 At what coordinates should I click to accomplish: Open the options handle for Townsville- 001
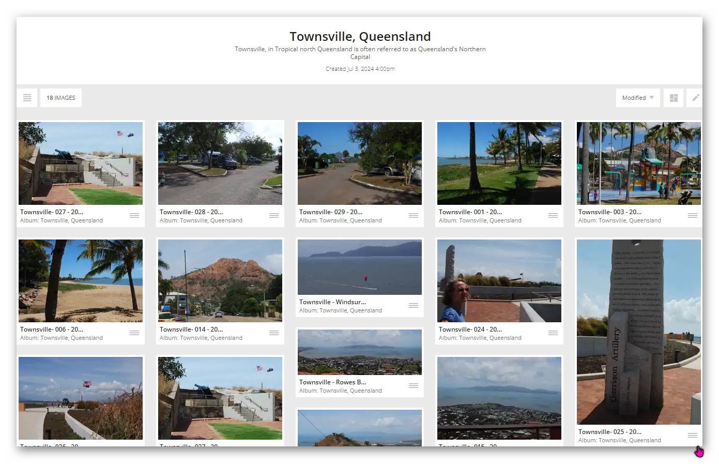[553, 216]
